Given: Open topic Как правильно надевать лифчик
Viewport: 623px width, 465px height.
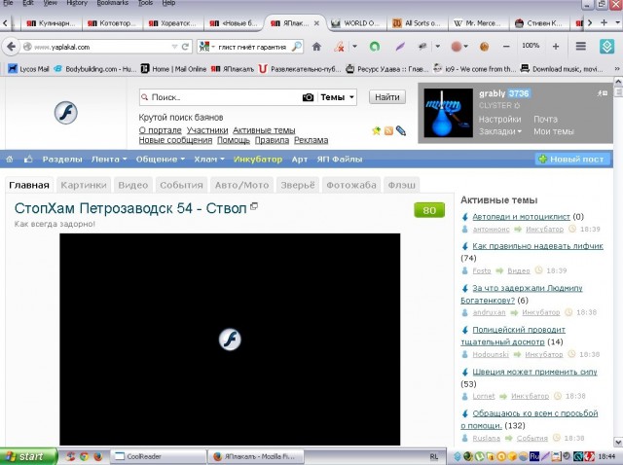Looking at the screenshot, I should [537, 246].
